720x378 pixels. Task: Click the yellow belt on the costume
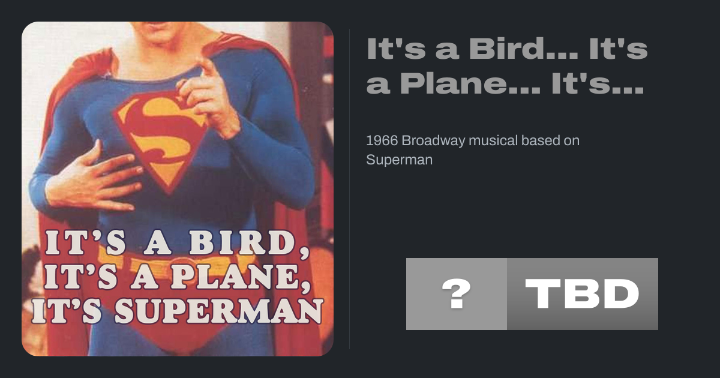[x=180, y=263]
